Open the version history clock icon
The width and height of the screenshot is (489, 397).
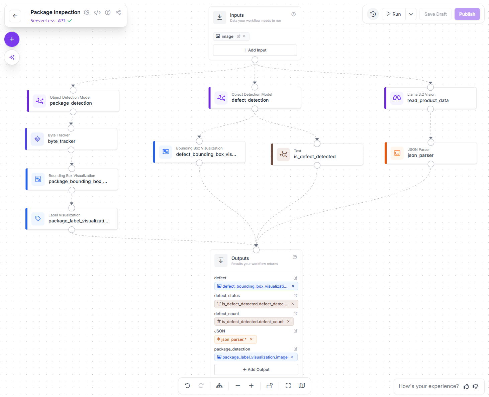[373, 14]
